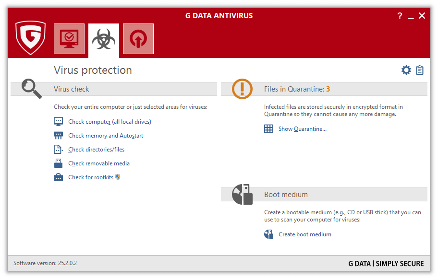The width and height of the screenshot is (438, 279).
Task: Open the help question mark
Action: [400, 16]
